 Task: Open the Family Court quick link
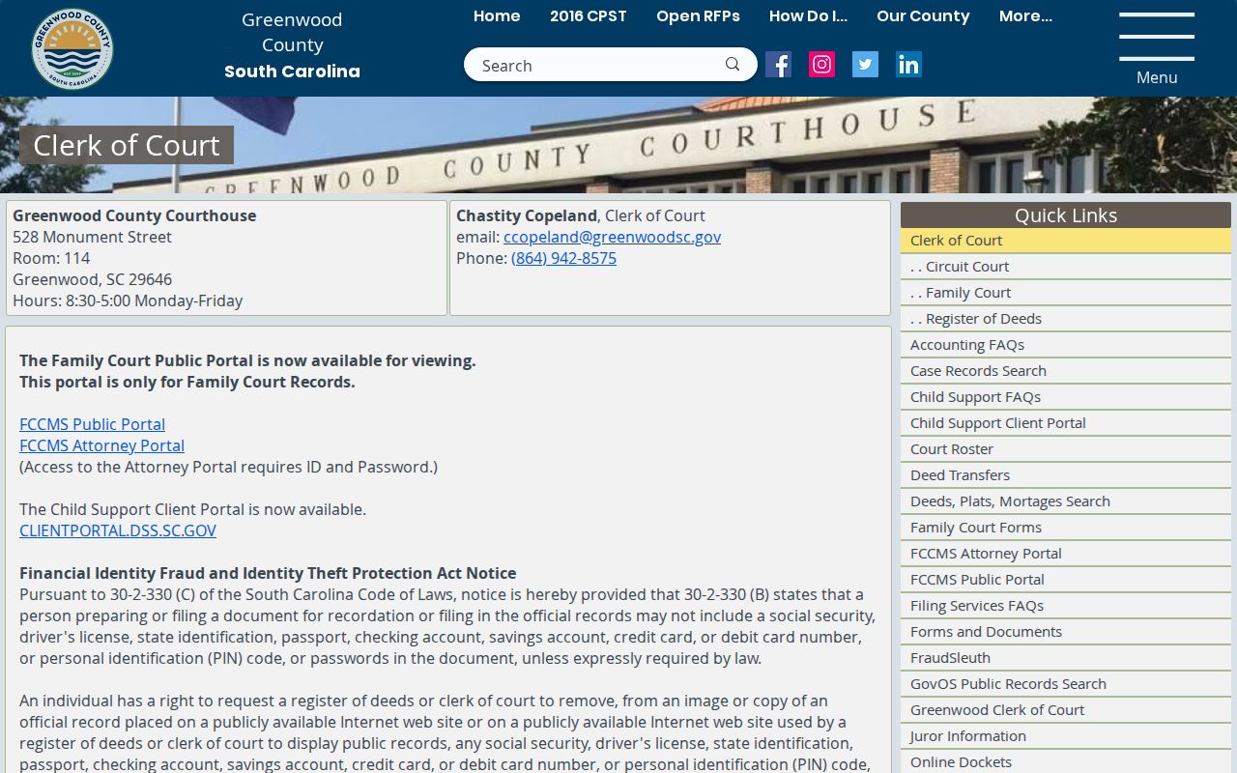[x=1066, y=293]
